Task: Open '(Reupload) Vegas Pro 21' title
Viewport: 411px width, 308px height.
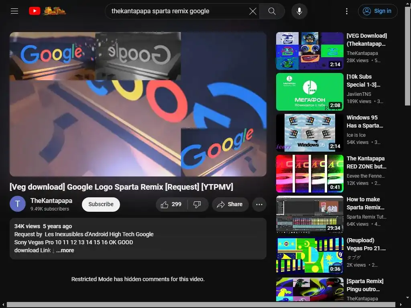Action: point(366,244)
